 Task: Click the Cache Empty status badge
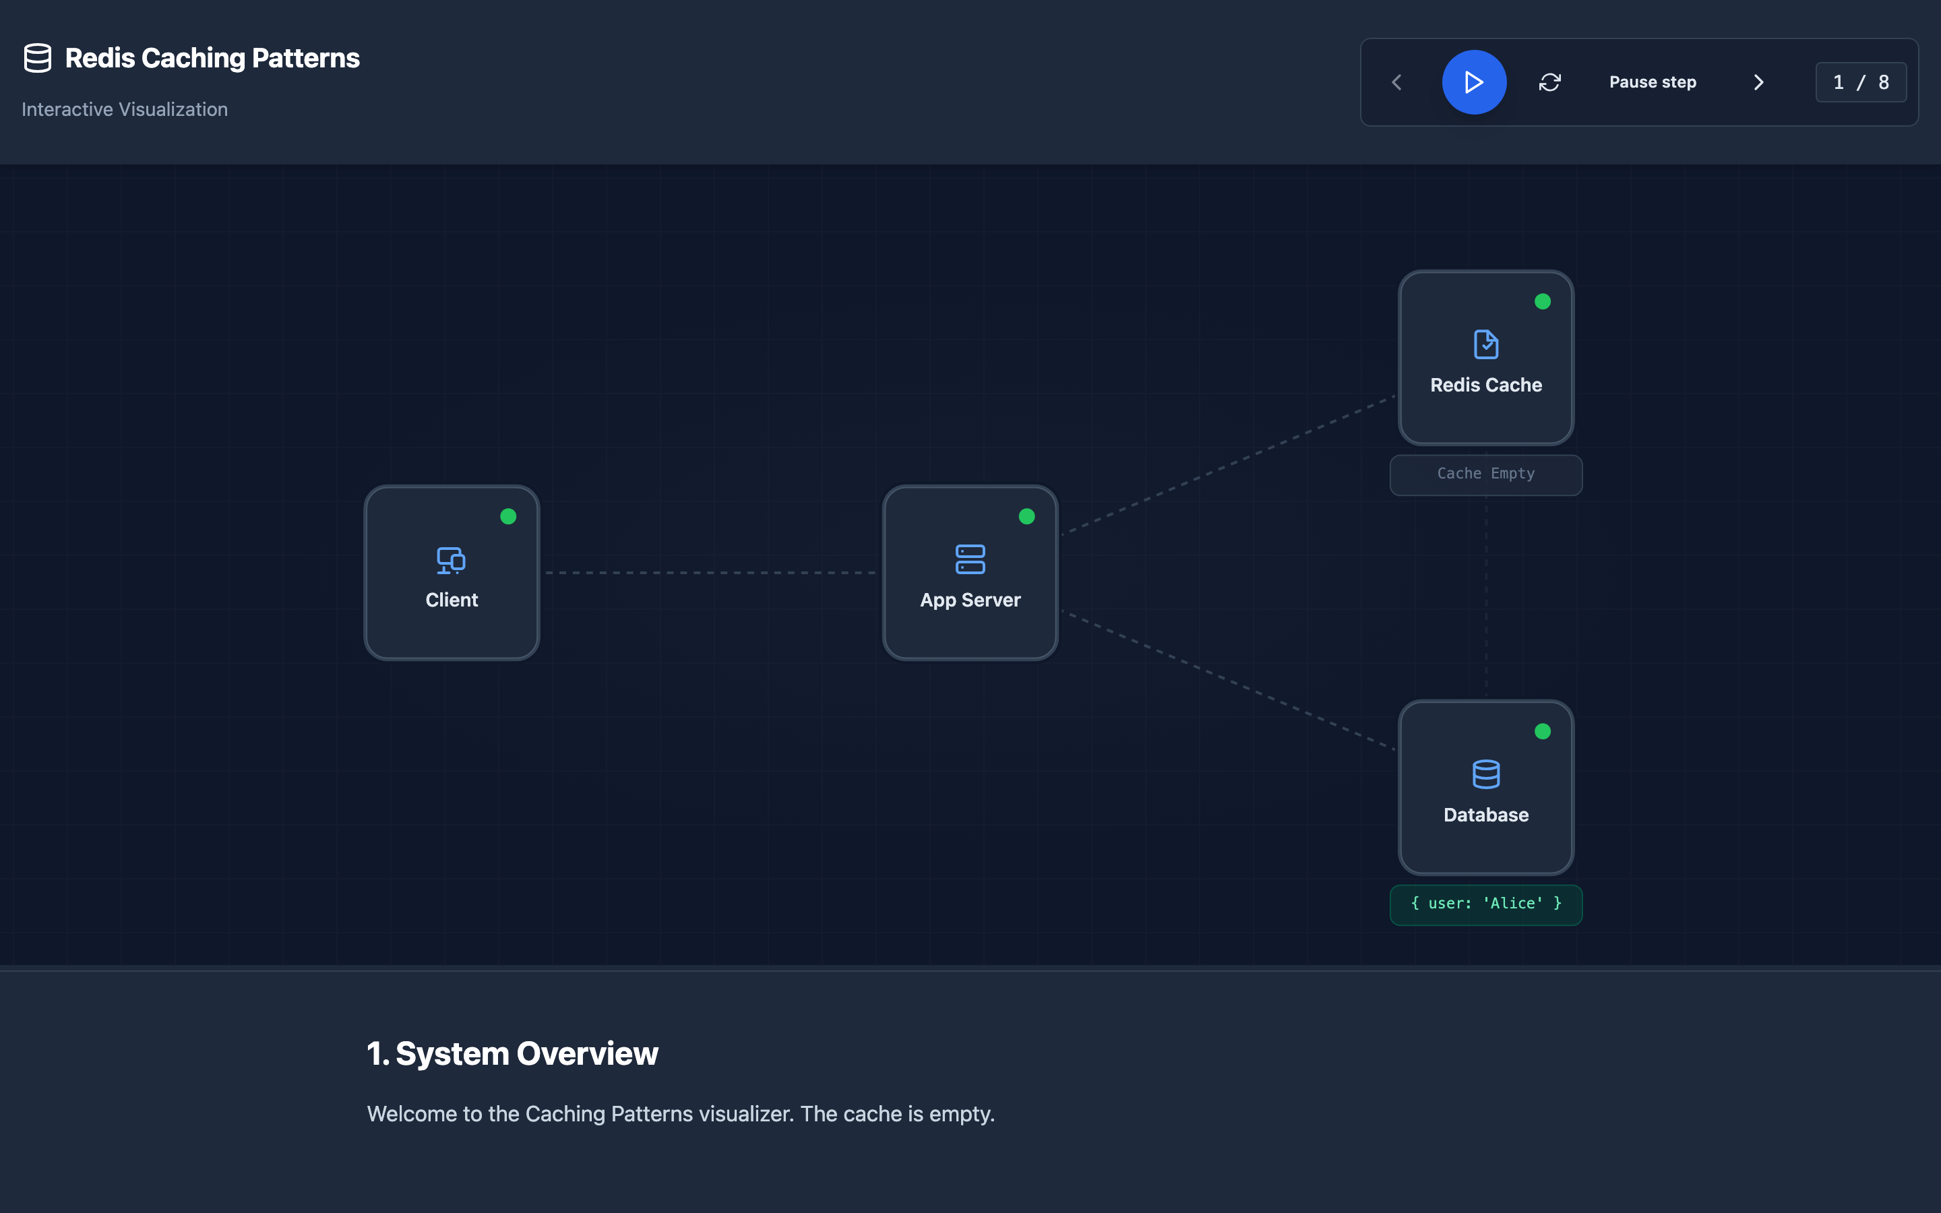pyautogui.click(x=1485, y=474)
